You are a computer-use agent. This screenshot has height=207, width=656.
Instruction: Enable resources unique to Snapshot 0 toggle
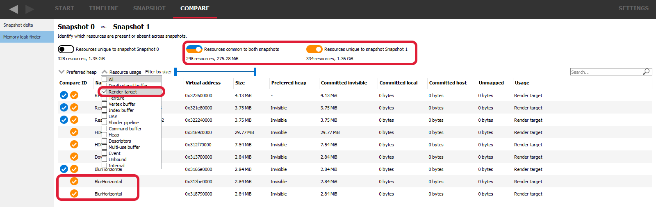click(x=66, y=49)
